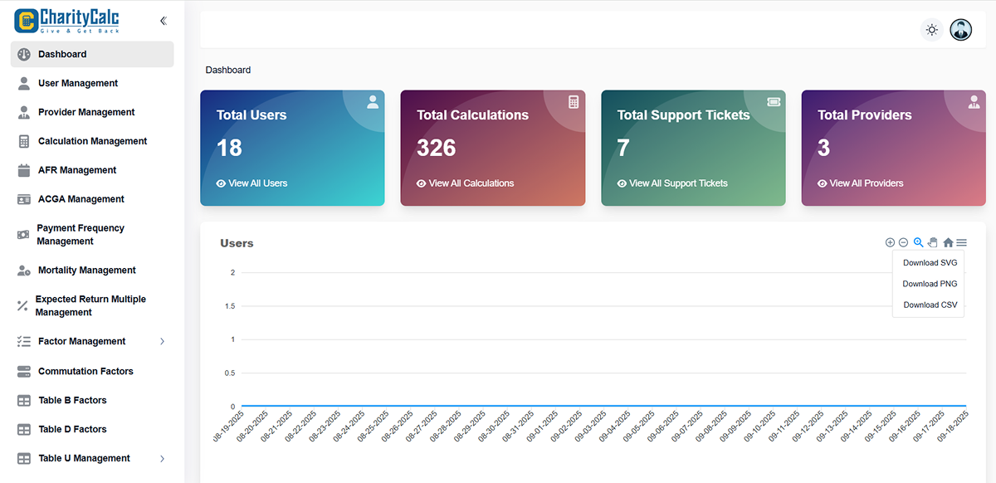The width and height of the screenshot is (996, 483).
Task: Click the CharityCalc logo
Action: tap(67, 20)
